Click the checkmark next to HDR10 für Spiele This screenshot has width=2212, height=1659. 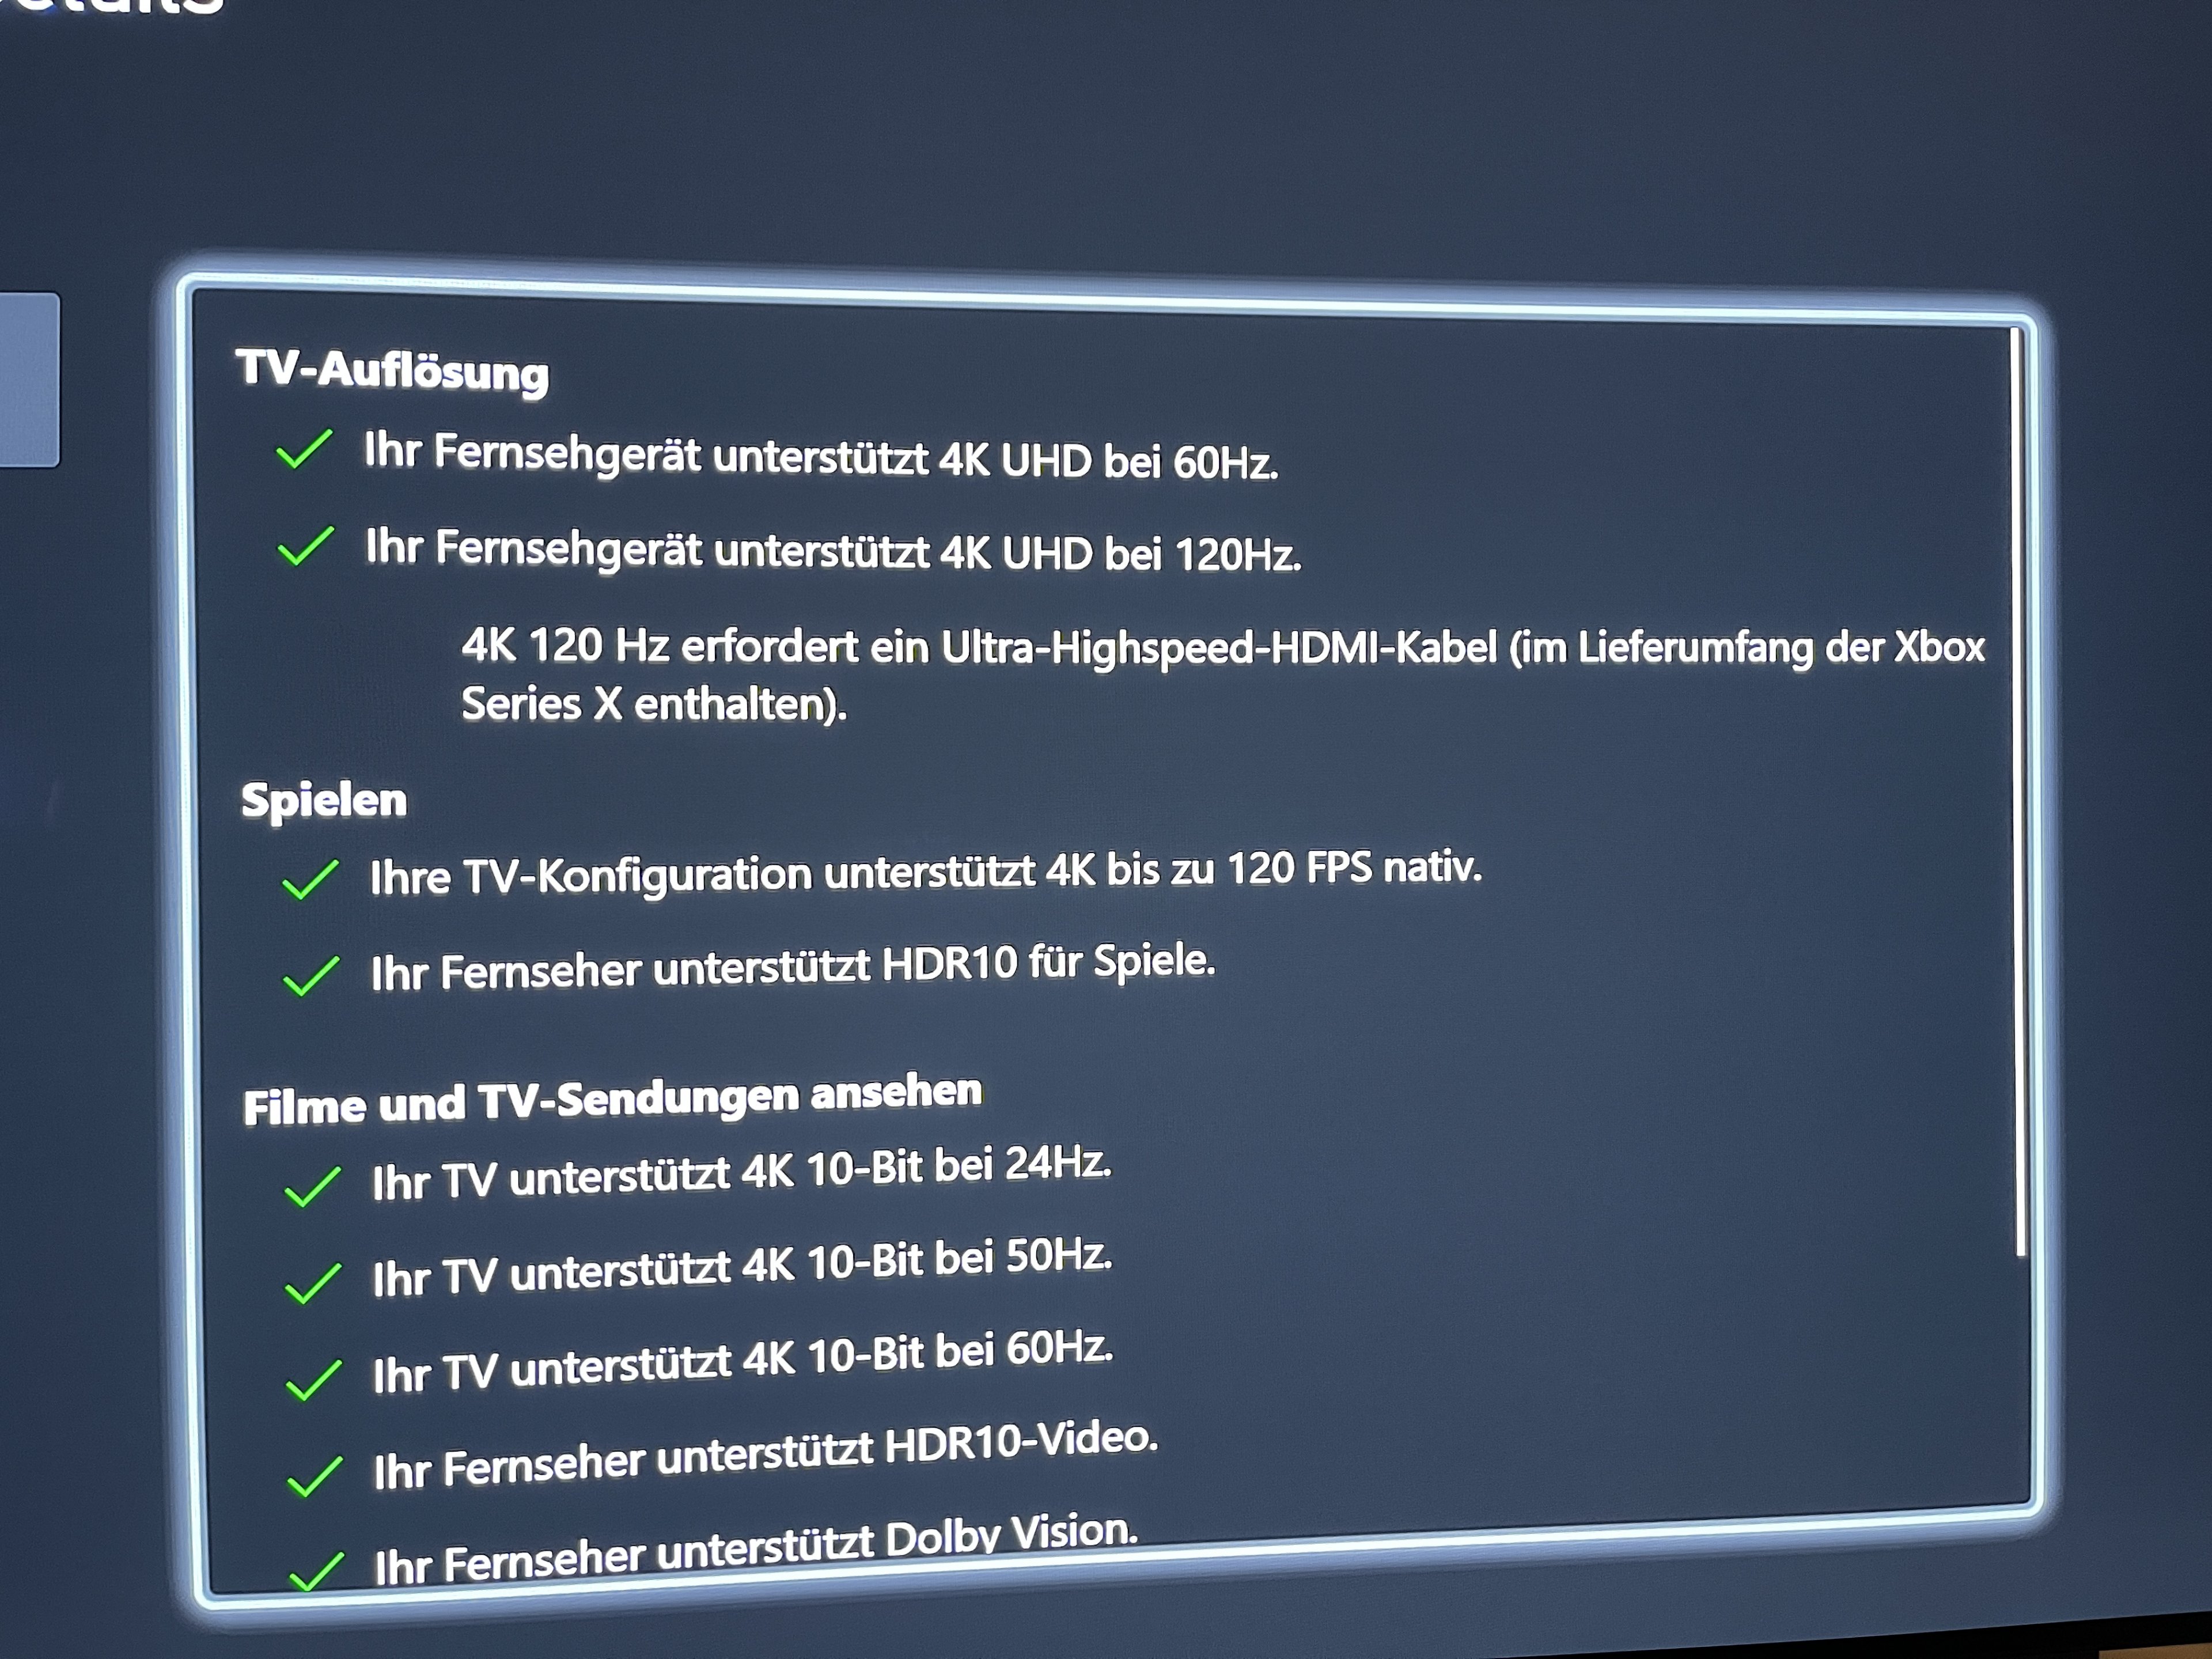tap(311, 975)
